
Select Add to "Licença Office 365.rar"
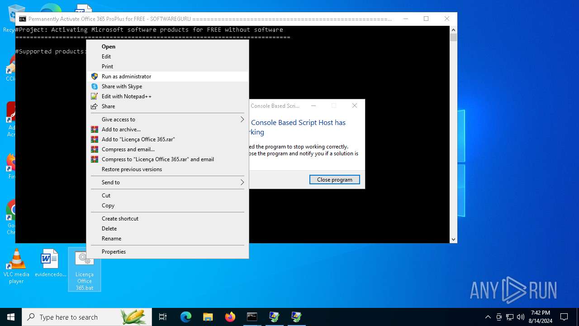coord(167,139)
